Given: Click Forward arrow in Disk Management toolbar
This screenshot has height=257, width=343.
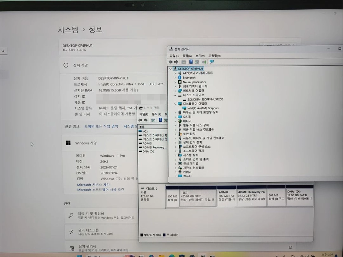Looking at the screenshot, I should coord(145,120).
